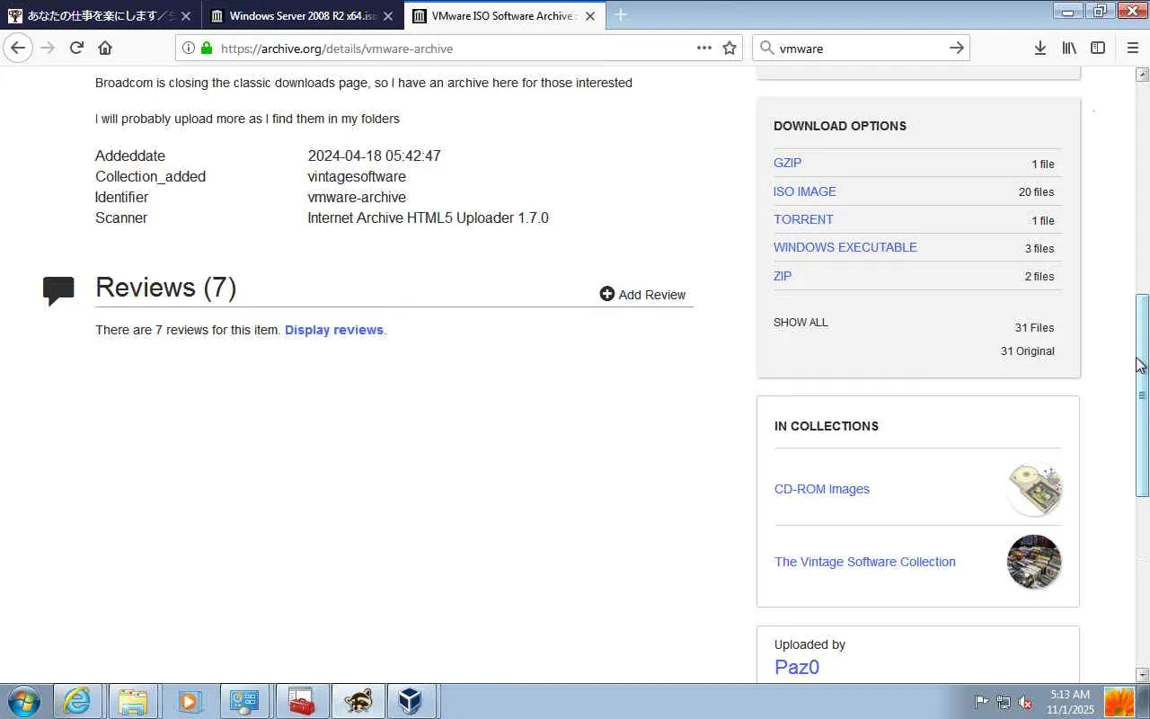Show site information for archive.org

tap(189, 49)
